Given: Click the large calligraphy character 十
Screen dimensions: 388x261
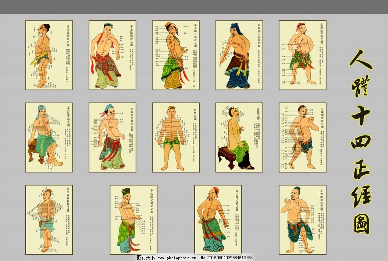Looking at the screenshot, I should [361, 115].
